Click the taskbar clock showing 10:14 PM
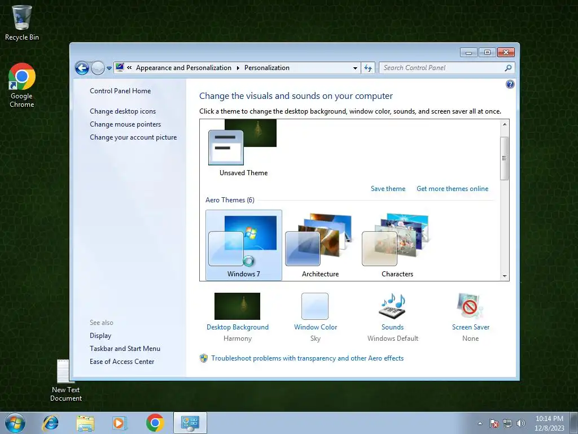578x434 pixels. [549, 423]
